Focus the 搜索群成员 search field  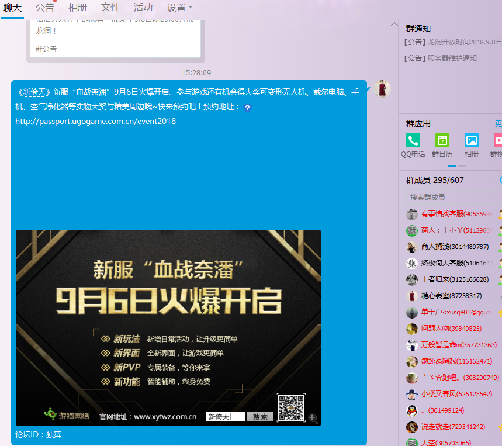[x=454, y=197]
